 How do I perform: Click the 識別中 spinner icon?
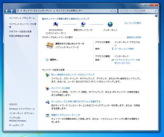coord(47,60)
